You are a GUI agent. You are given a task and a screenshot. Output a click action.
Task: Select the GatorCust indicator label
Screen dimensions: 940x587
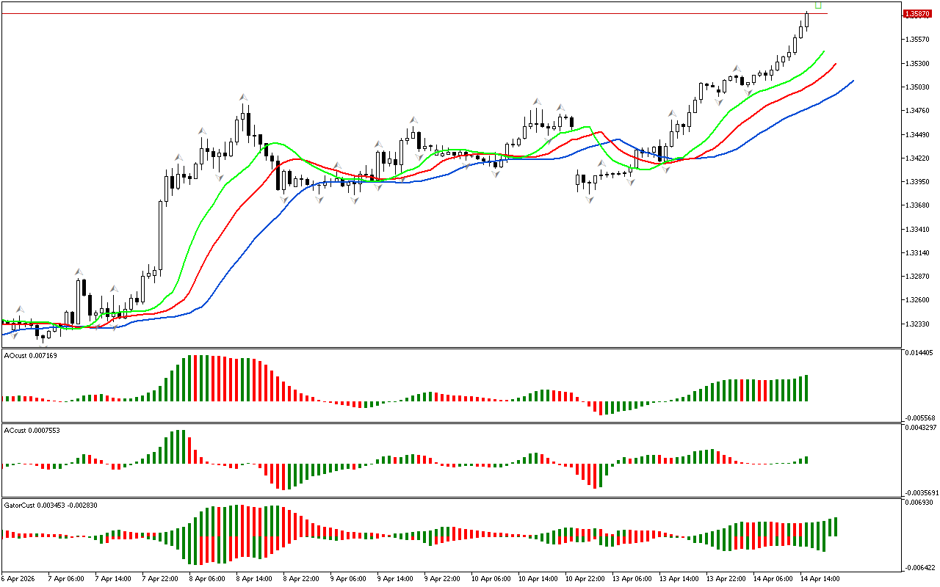click(x=50, y=506)
